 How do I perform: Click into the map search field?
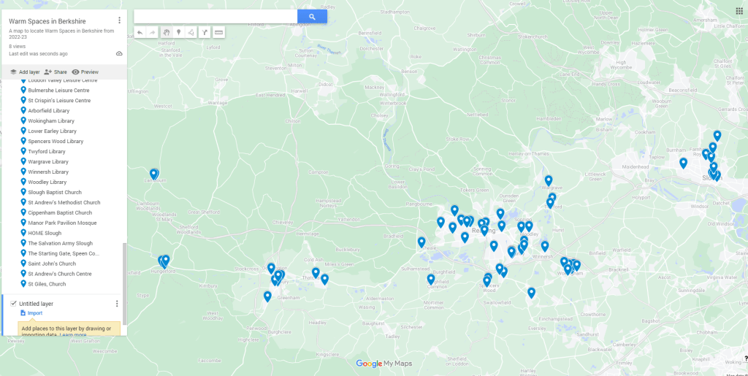pos(215,16)
